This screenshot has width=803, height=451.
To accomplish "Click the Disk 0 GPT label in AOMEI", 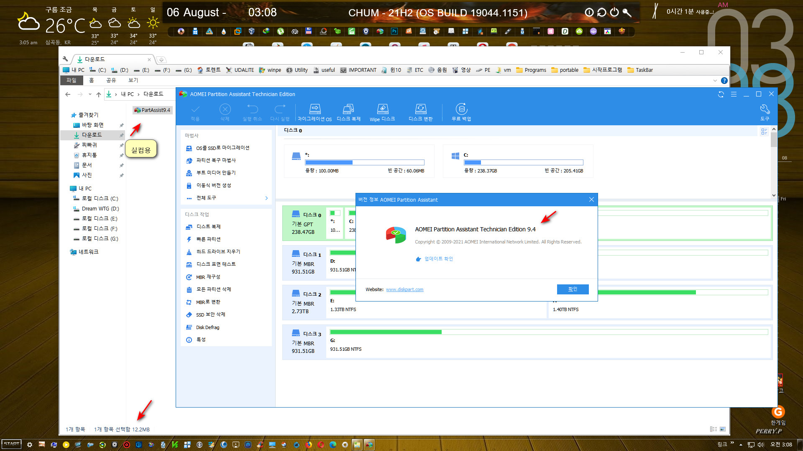I will click(304, 223).
